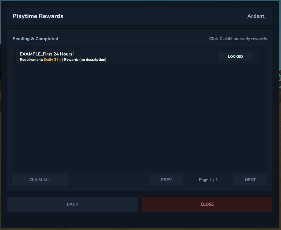Return using the BACK button
281x230 pixels.
click(x=72, y=204)
